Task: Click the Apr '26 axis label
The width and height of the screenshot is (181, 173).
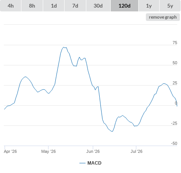Action: click(10, 151)
